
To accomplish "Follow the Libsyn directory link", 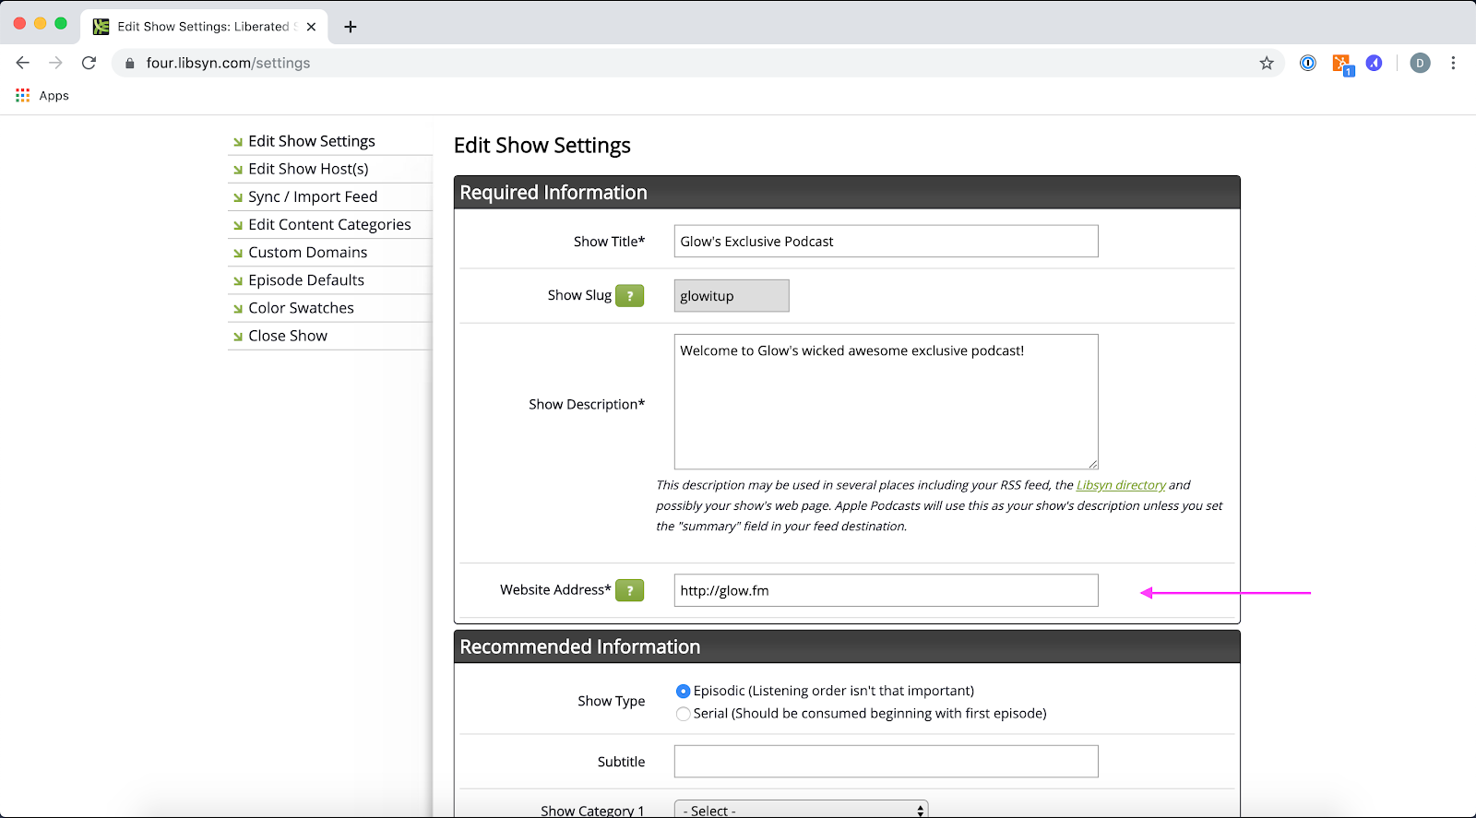I will point(1121,485).
